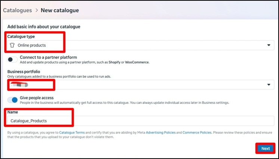Expand the Catalogue type dropdown arrow
Viewport: 279px width, 159px height.
tap(269, 45)
